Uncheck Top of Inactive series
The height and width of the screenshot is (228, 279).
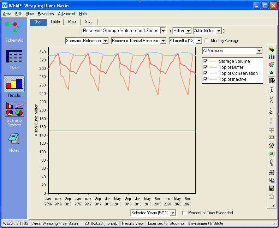[206, 79]
